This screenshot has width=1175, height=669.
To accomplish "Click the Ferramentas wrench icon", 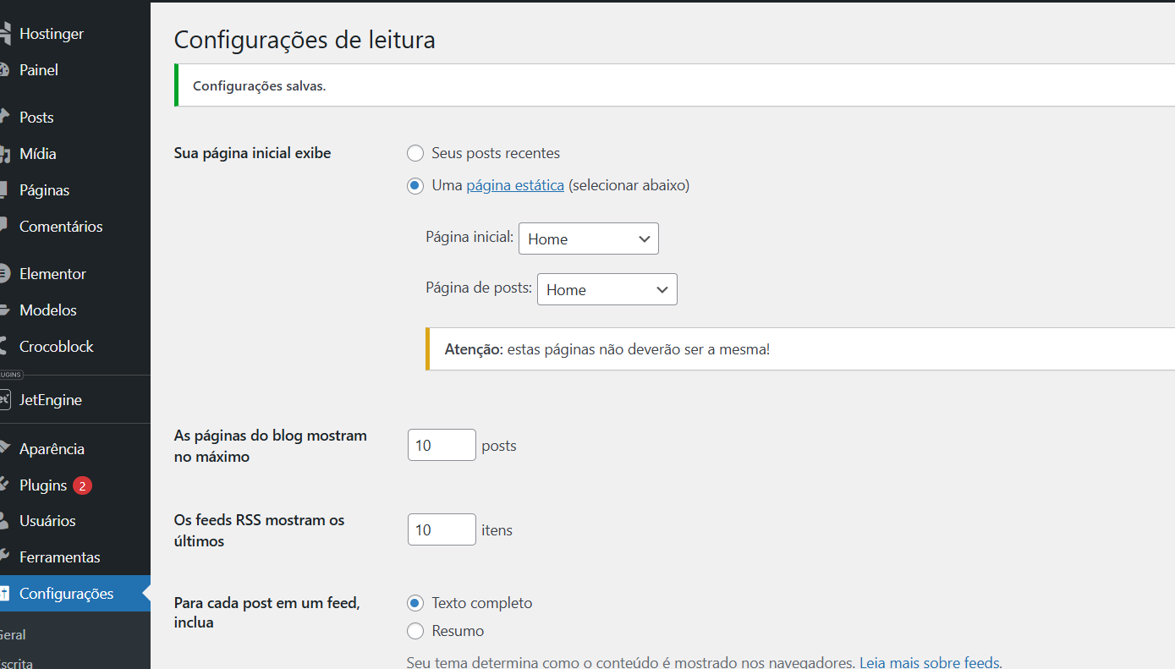I will [4, 557].
